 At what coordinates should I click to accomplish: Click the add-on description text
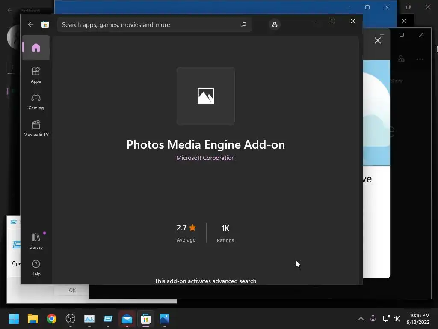pyautogui.click(x=205, y=281)
